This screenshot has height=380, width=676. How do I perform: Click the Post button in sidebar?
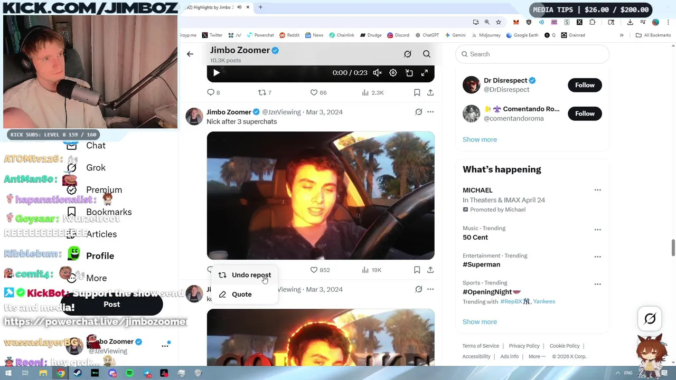[111, 304]
